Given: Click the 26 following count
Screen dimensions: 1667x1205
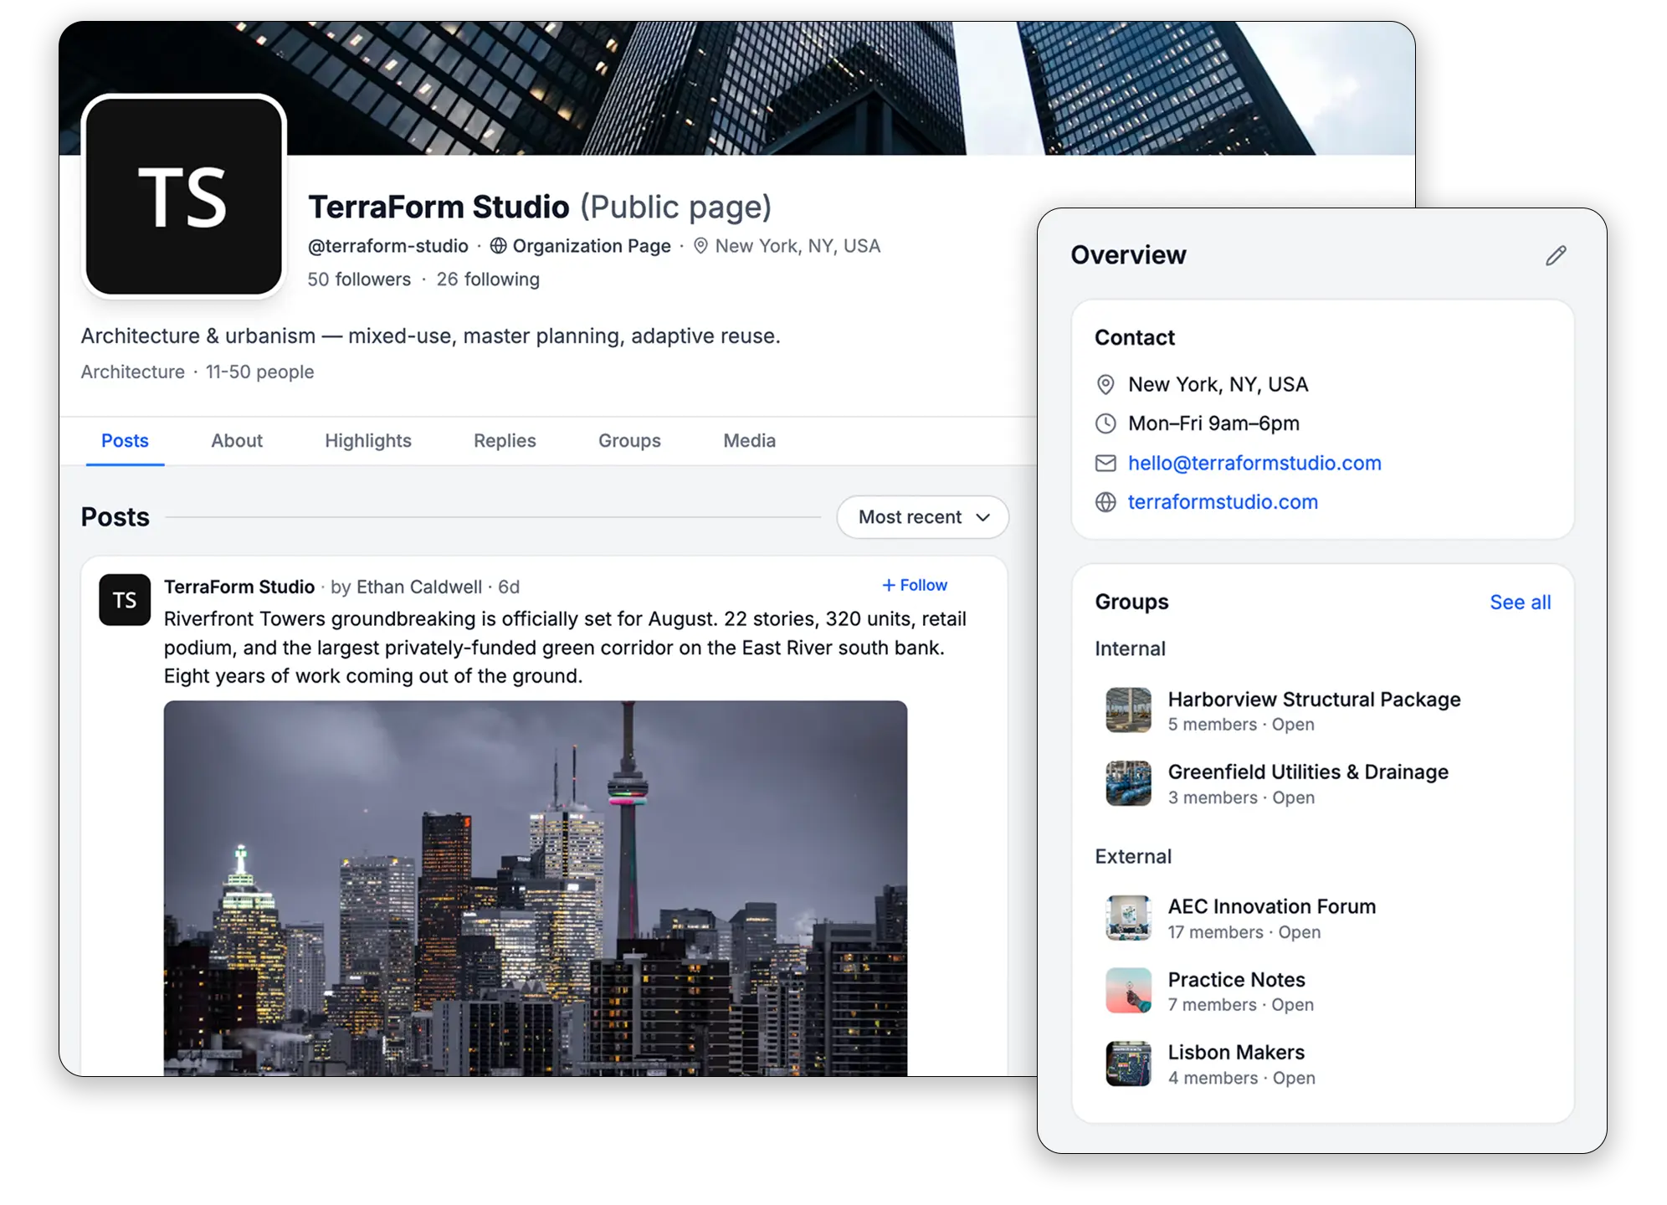Looking at the screenshot, I should coord(488,279).
